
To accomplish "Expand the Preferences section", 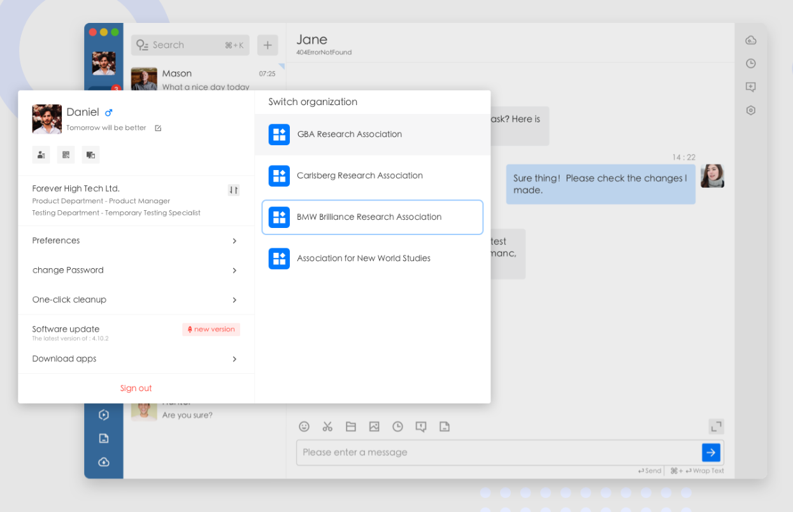I will [136, 241].
